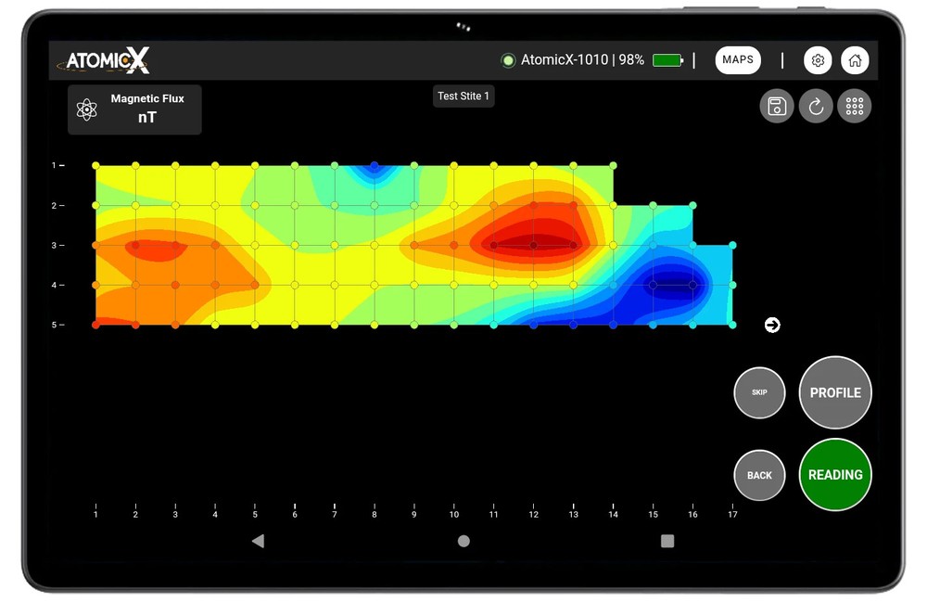Open the grid dots menu icon
The image size is (927, 602).
(855, 107)
